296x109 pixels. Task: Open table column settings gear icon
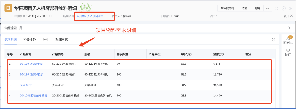point(274,40)
